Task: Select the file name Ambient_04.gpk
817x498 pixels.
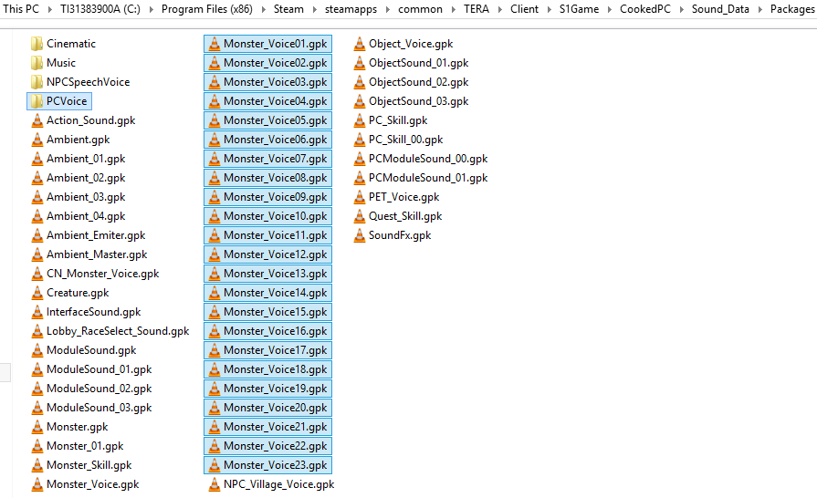Action: coord(86,216)
